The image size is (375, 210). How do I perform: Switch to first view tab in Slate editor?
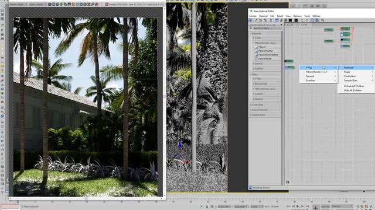point(291,24)
